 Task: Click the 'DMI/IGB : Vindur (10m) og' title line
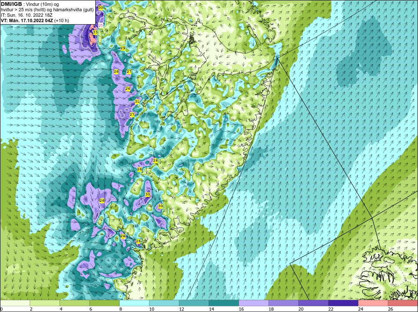click(x=30, y=4)
